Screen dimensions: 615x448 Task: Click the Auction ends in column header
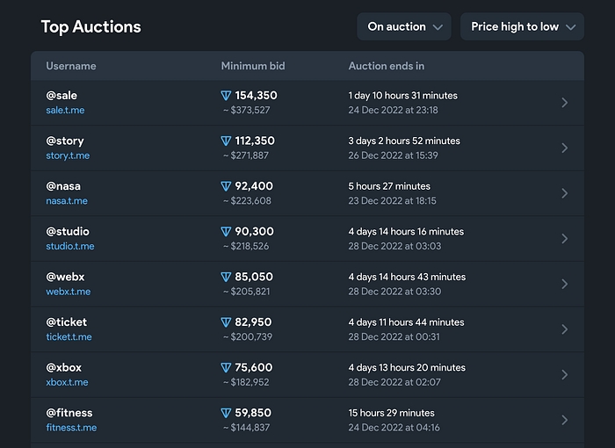click(387, 66)
